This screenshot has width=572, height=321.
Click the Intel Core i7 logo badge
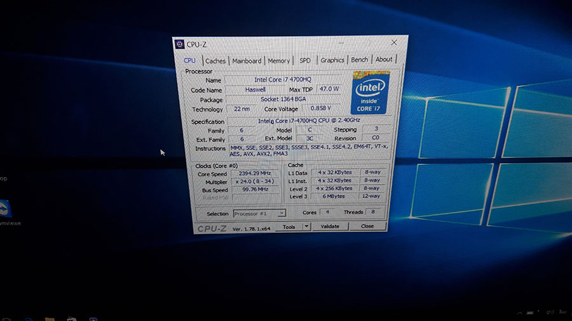[371, 93]
